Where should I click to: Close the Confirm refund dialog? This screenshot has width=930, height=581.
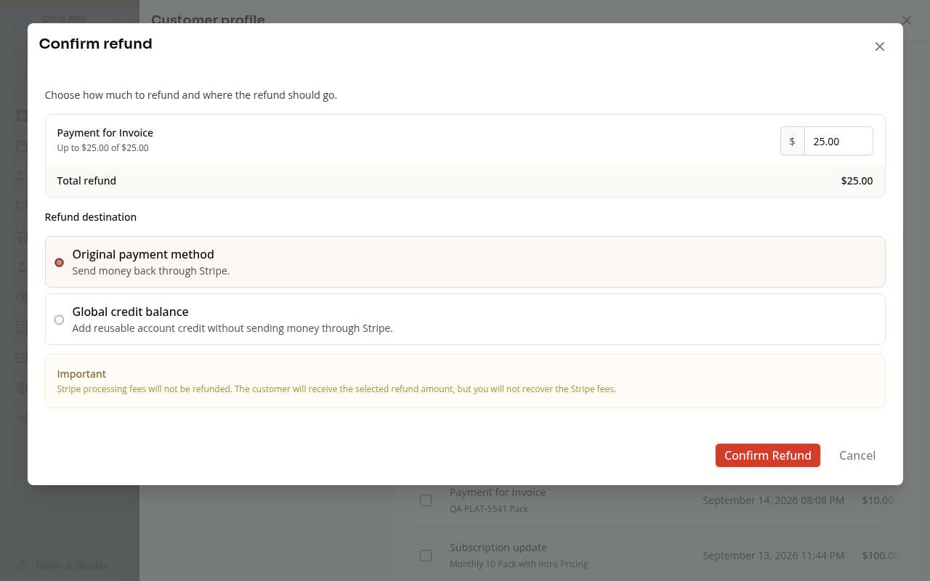pos(879,46)
